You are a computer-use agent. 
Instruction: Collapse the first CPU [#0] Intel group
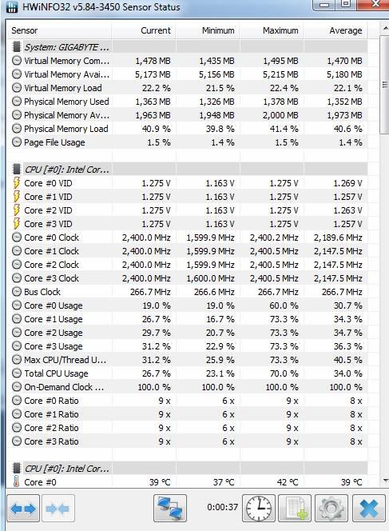tap(16, 169)
